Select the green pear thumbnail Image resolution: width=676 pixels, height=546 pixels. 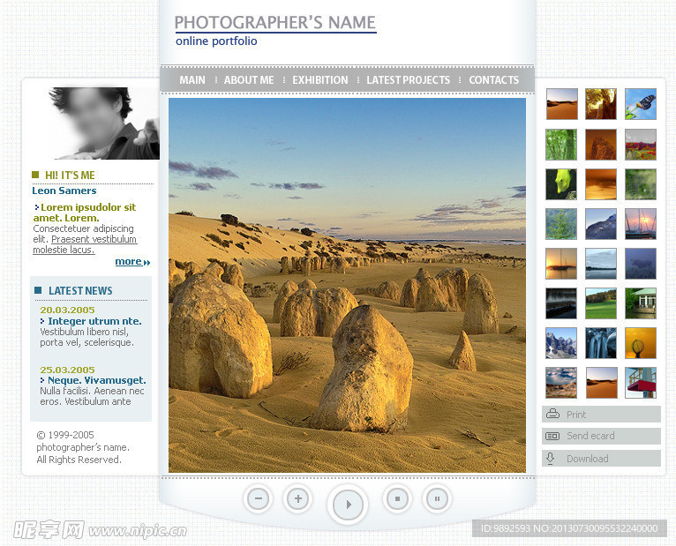561,184
